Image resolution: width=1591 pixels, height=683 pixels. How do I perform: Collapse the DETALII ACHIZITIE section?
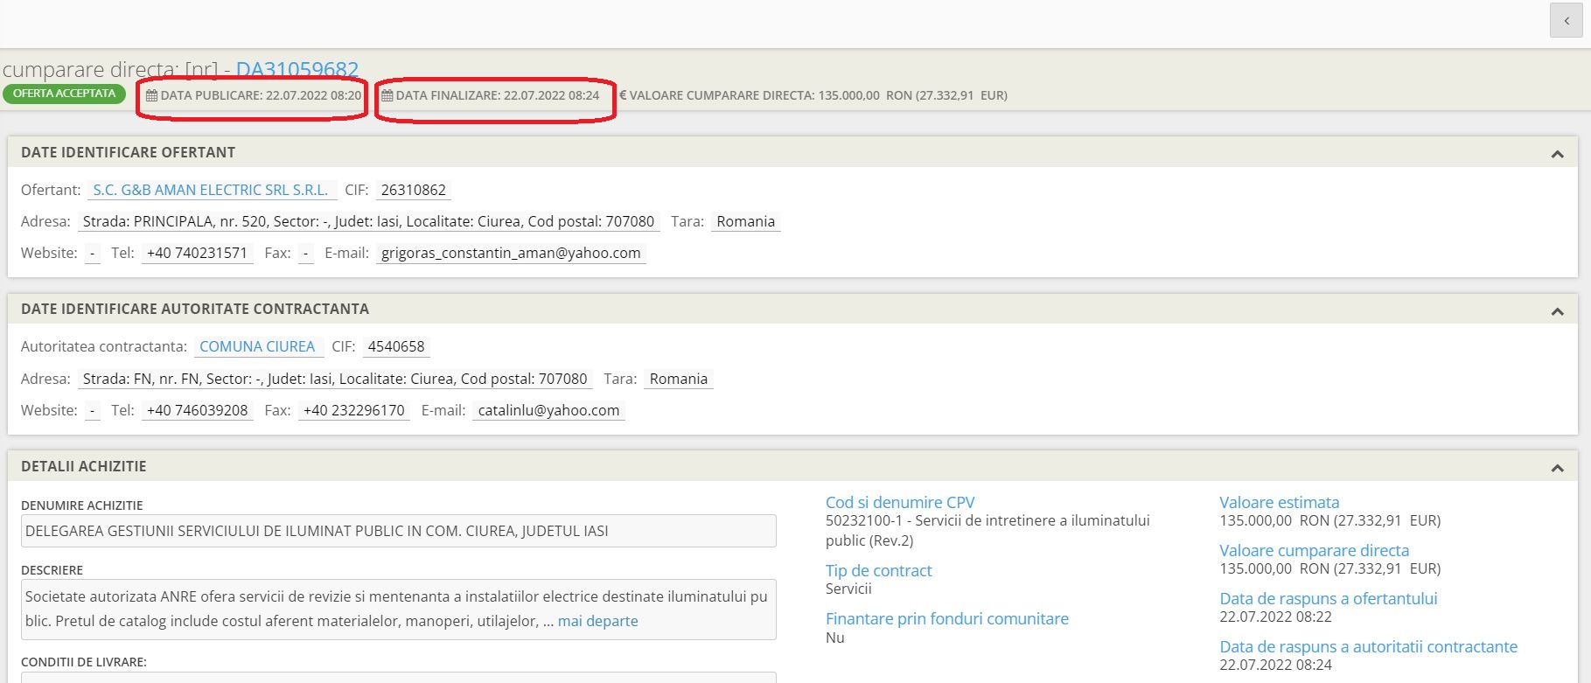(x=1557, y=468)
